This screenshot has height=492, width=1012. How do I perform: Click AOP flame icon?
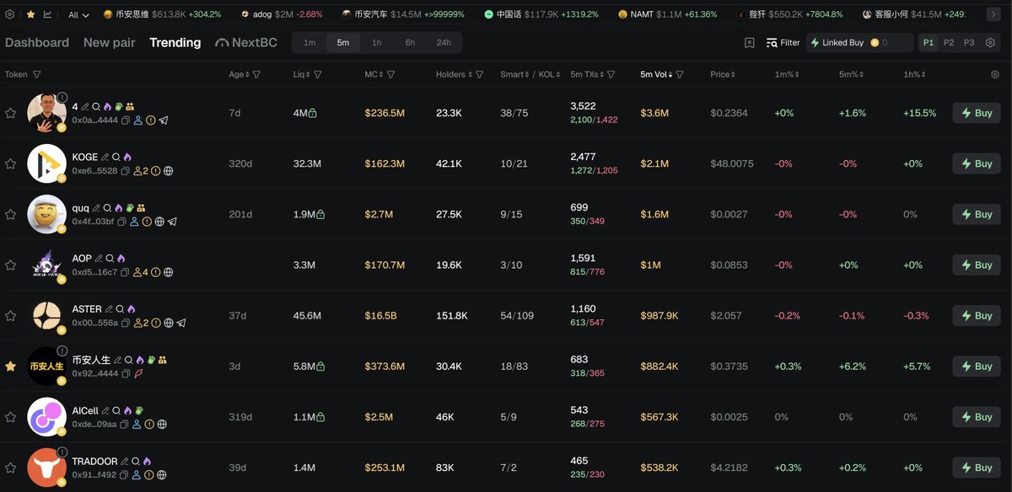[121, 258]
